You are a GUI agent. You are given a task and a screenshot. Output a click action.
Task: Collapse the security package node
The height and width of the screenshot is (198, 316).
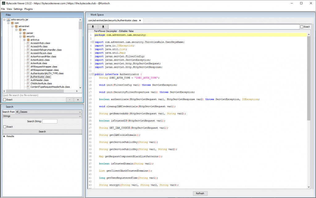coord(20,36)
